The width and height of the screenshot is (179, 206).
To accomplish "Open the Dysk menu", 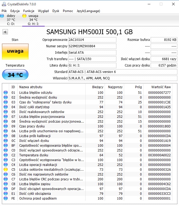I will click(x=56, y=11).
